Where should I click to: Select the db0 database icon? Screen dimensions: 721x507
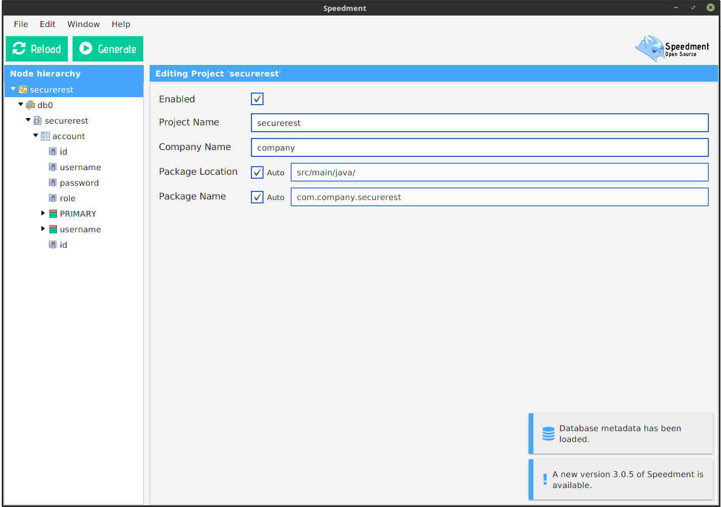point(30,105)
